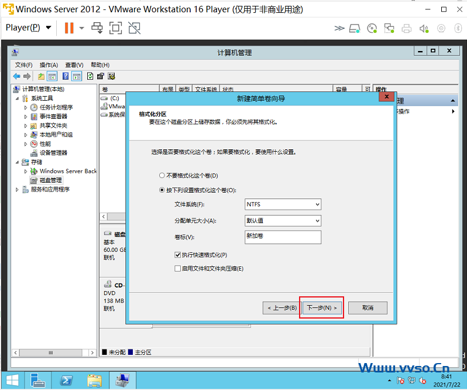Viewport: 467px width, 390px height.
Task: Open the 查看(V) menu
Action: pos(74,65)
